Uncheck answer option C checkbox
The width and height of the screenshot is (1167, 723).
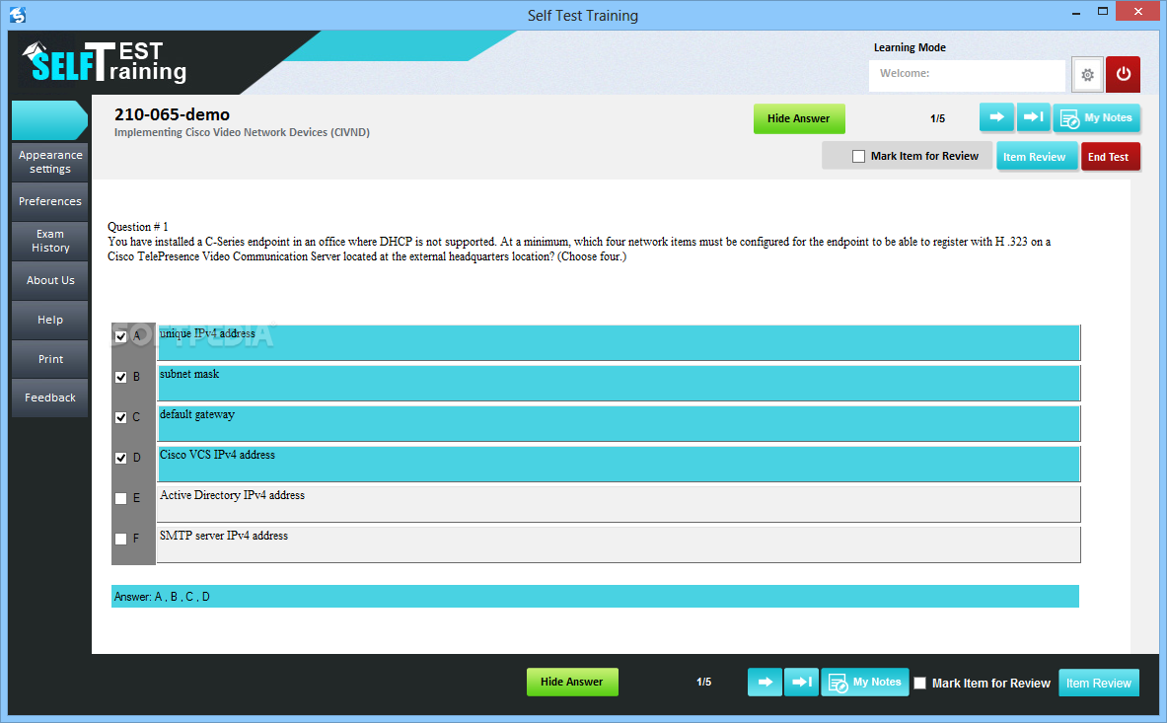click(x=120, y=417)
